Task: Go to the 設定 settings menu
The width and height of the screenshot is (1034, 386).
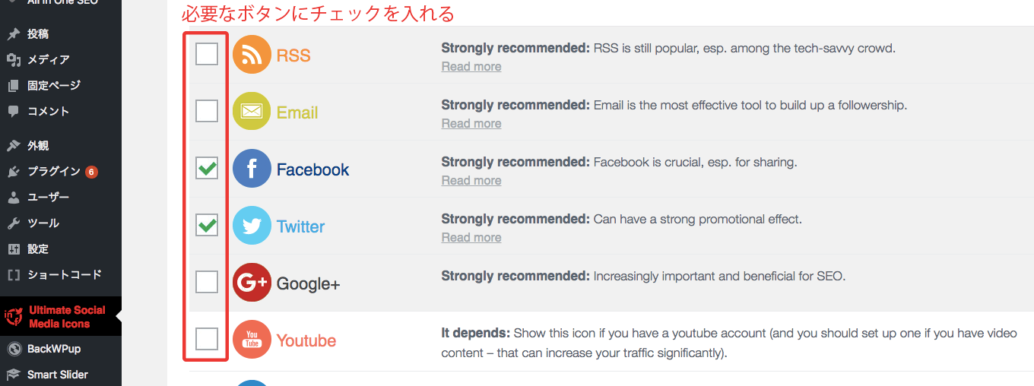Action: [x=38, y=248]
